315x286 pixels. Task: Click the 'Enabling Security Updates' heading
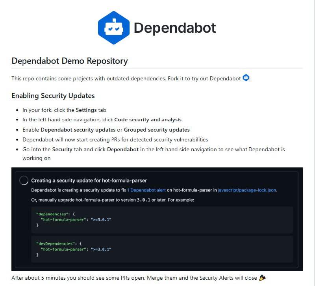pos(53,96)
